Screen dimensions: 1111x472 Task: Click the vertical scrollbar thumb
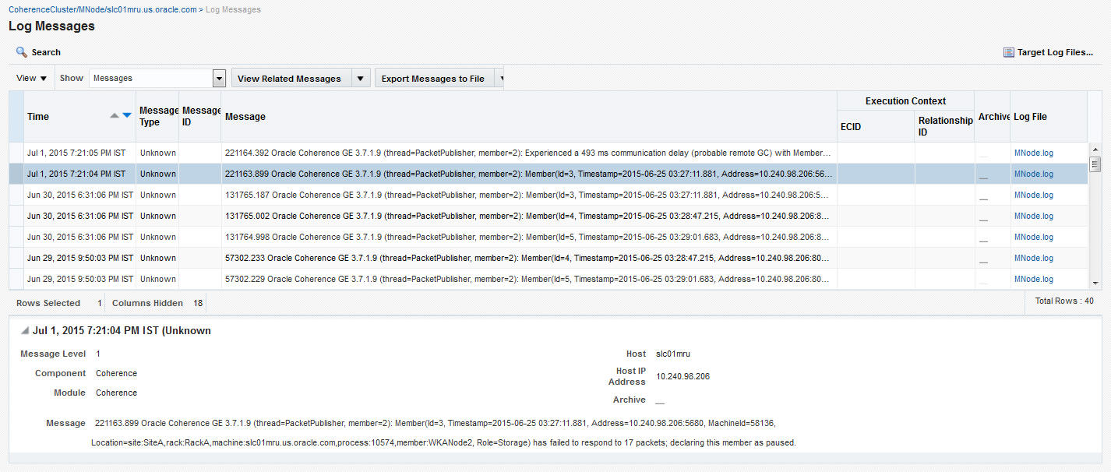click(x=1095, y=165)
